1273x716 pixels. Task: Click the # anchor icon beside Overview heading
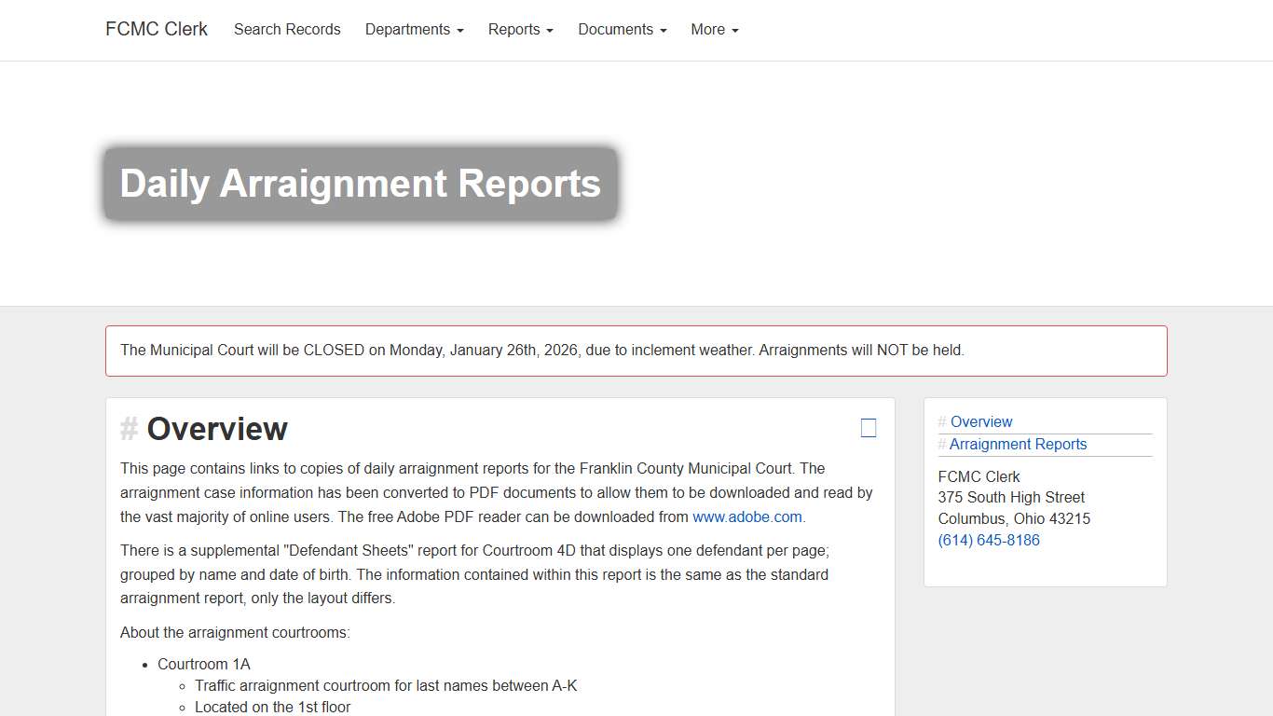[x=130, y=430]
